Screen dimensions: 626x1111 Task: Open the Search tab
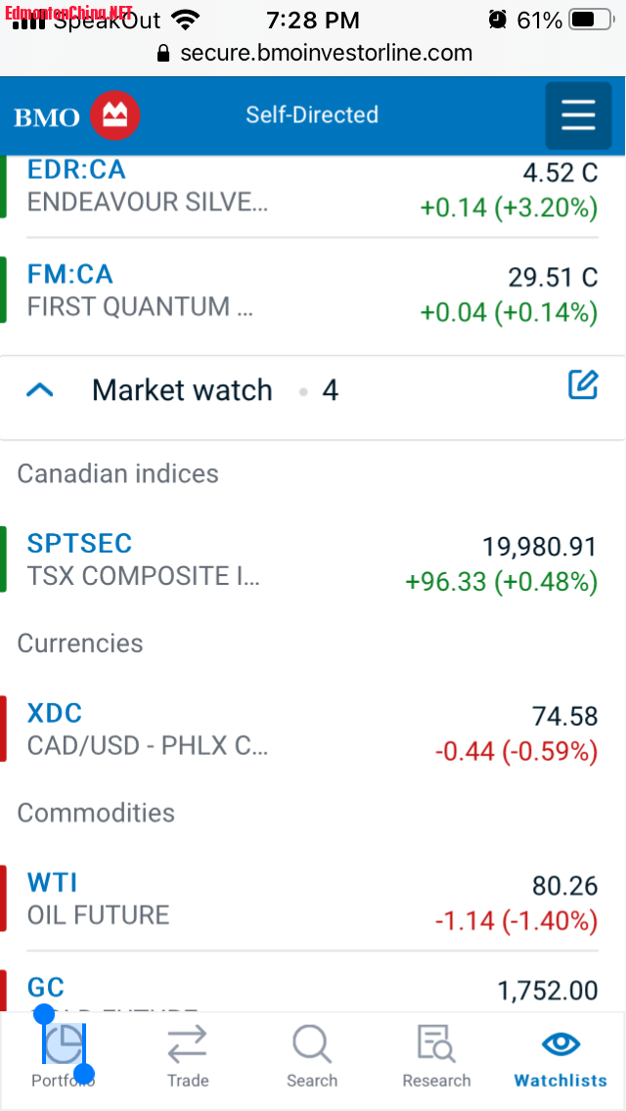(x=312, y=1054)
